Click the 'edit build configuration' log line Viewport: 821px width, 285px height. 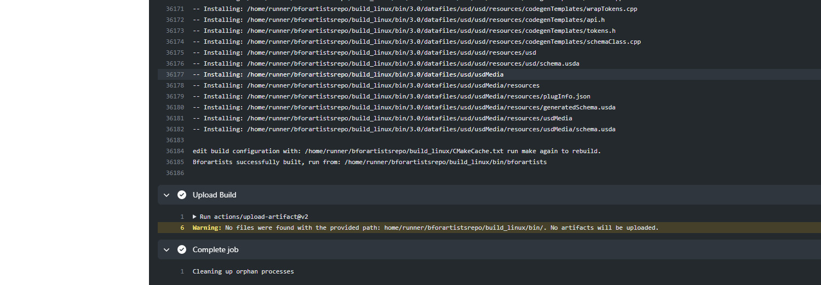[397, 151]
